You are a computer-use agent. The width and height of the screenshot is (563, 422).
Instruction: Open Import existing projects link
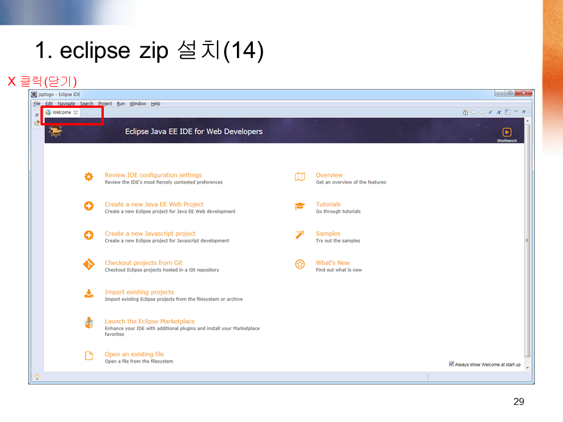tap(140, 292)
